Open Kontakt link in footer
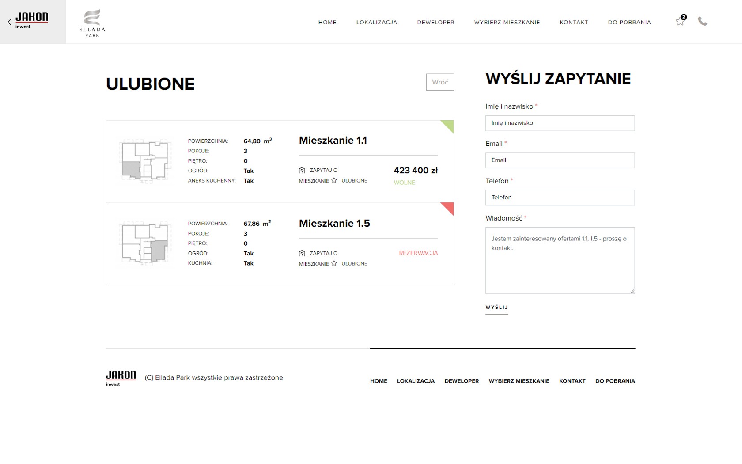 (x=572, y=381)
